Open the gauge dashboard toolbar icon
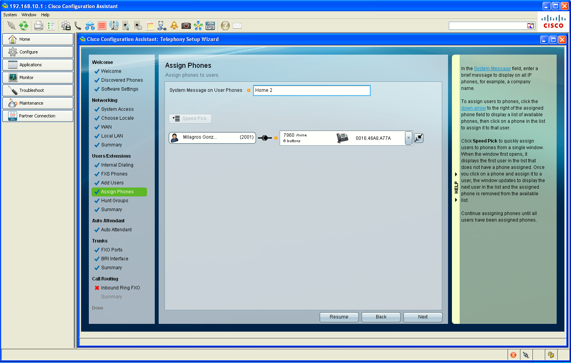This screenshot has width=571, height=363. pyautogui.click(x=186, y=26)
